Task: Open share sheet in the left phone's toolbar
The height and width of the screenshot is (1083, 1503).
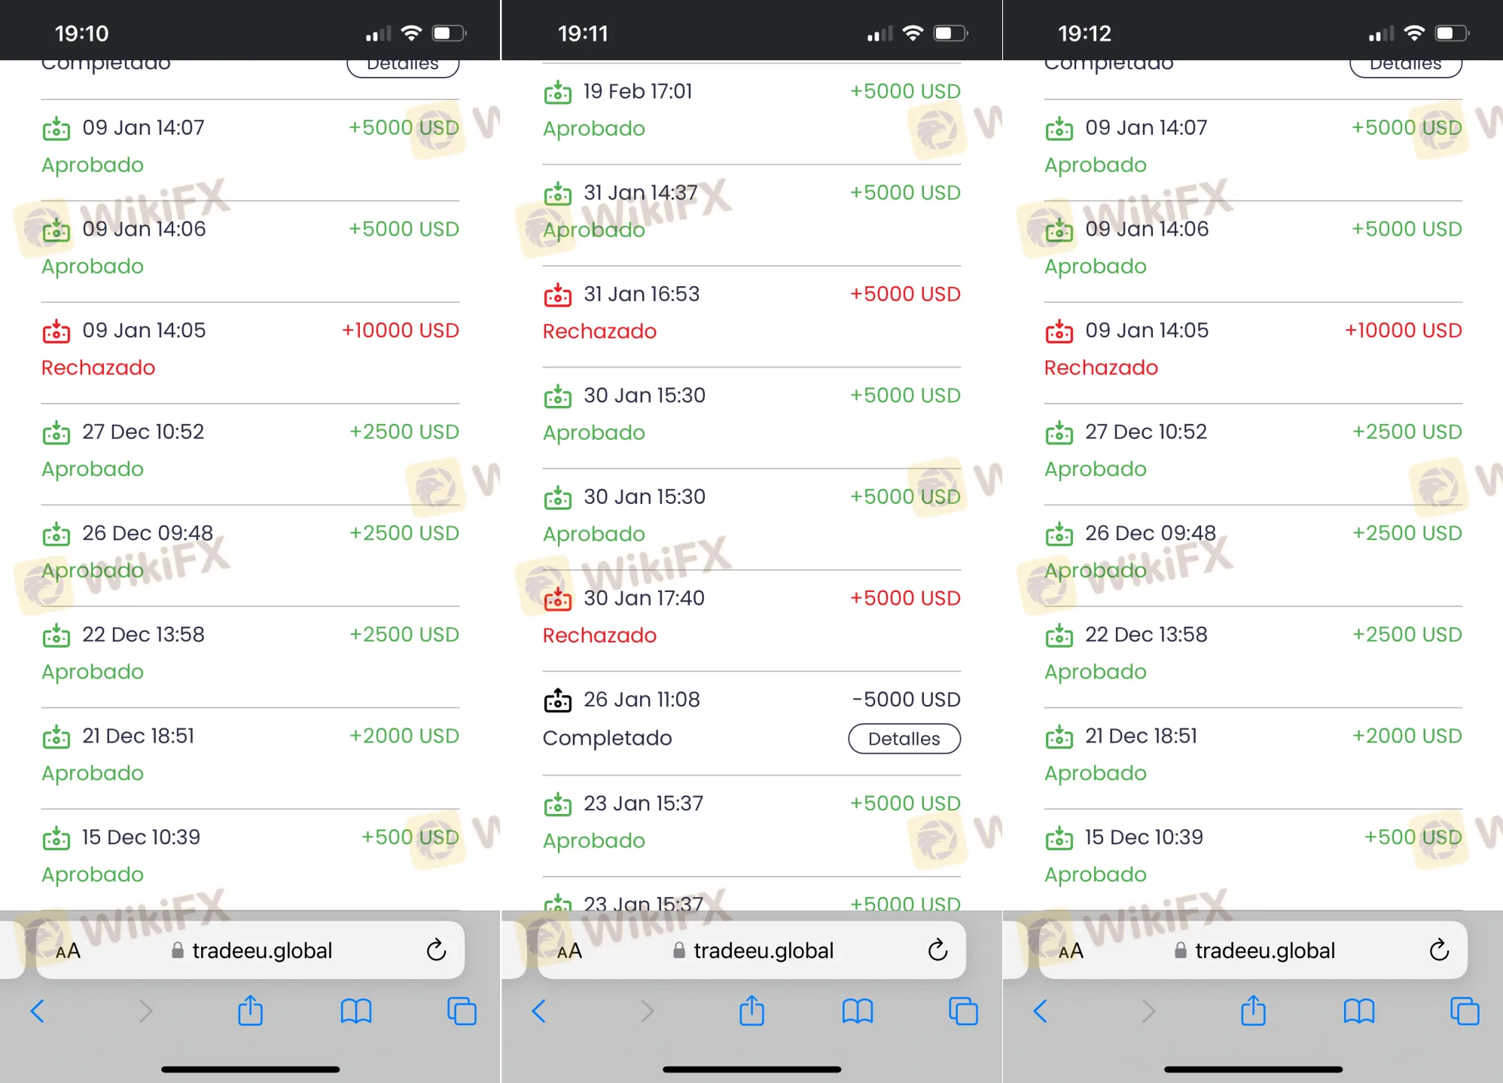Action: [x=250, y=1011]
